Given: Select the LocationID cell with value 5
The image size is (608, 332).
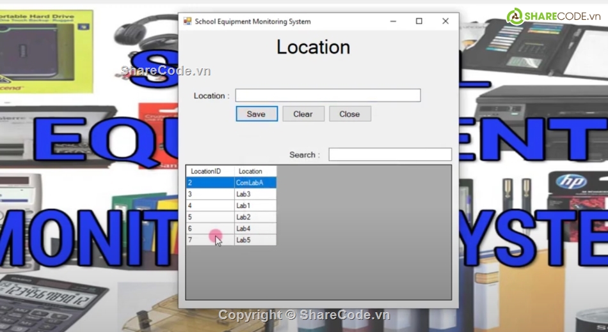Looking at the screenshot, I should 210,217.
